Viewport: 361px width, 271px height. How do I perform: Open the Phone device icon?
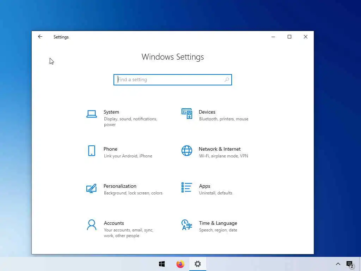click(92, 151)
